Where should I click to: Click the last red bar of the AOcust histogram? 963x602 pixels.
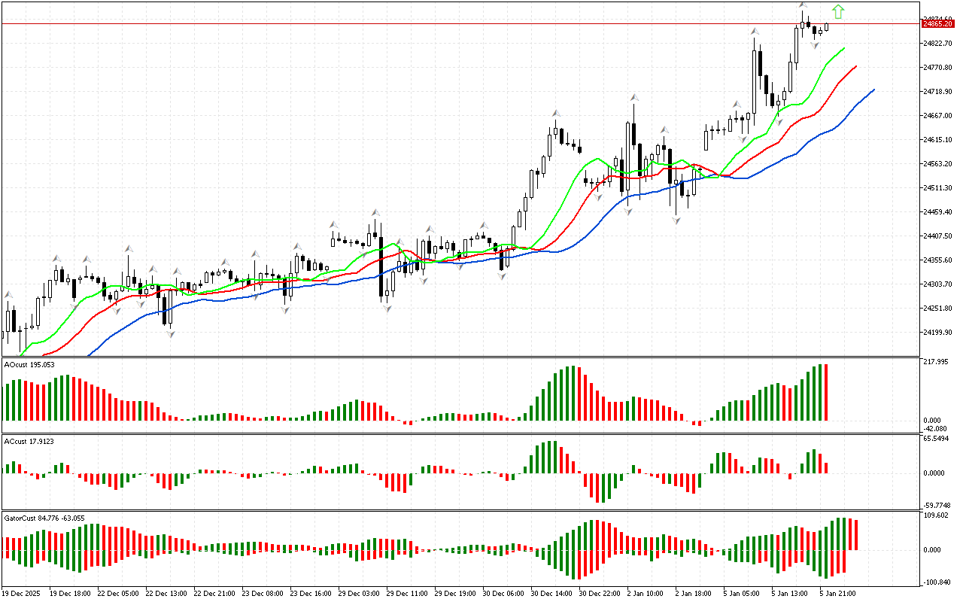[825, 392]
